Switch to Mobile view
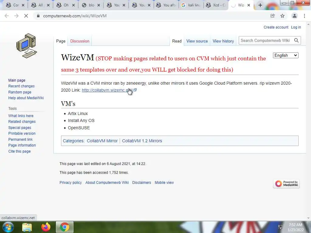 pos(164,182)
